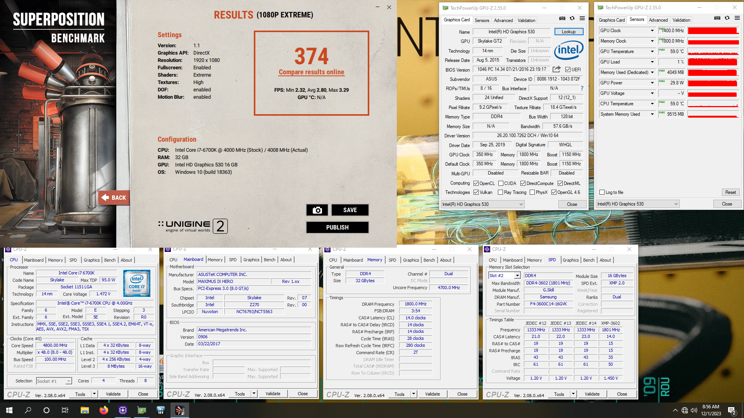744x418 pixels.
Task: Click the Cortana circle icon on taskbar
Action: click(46, 410)
